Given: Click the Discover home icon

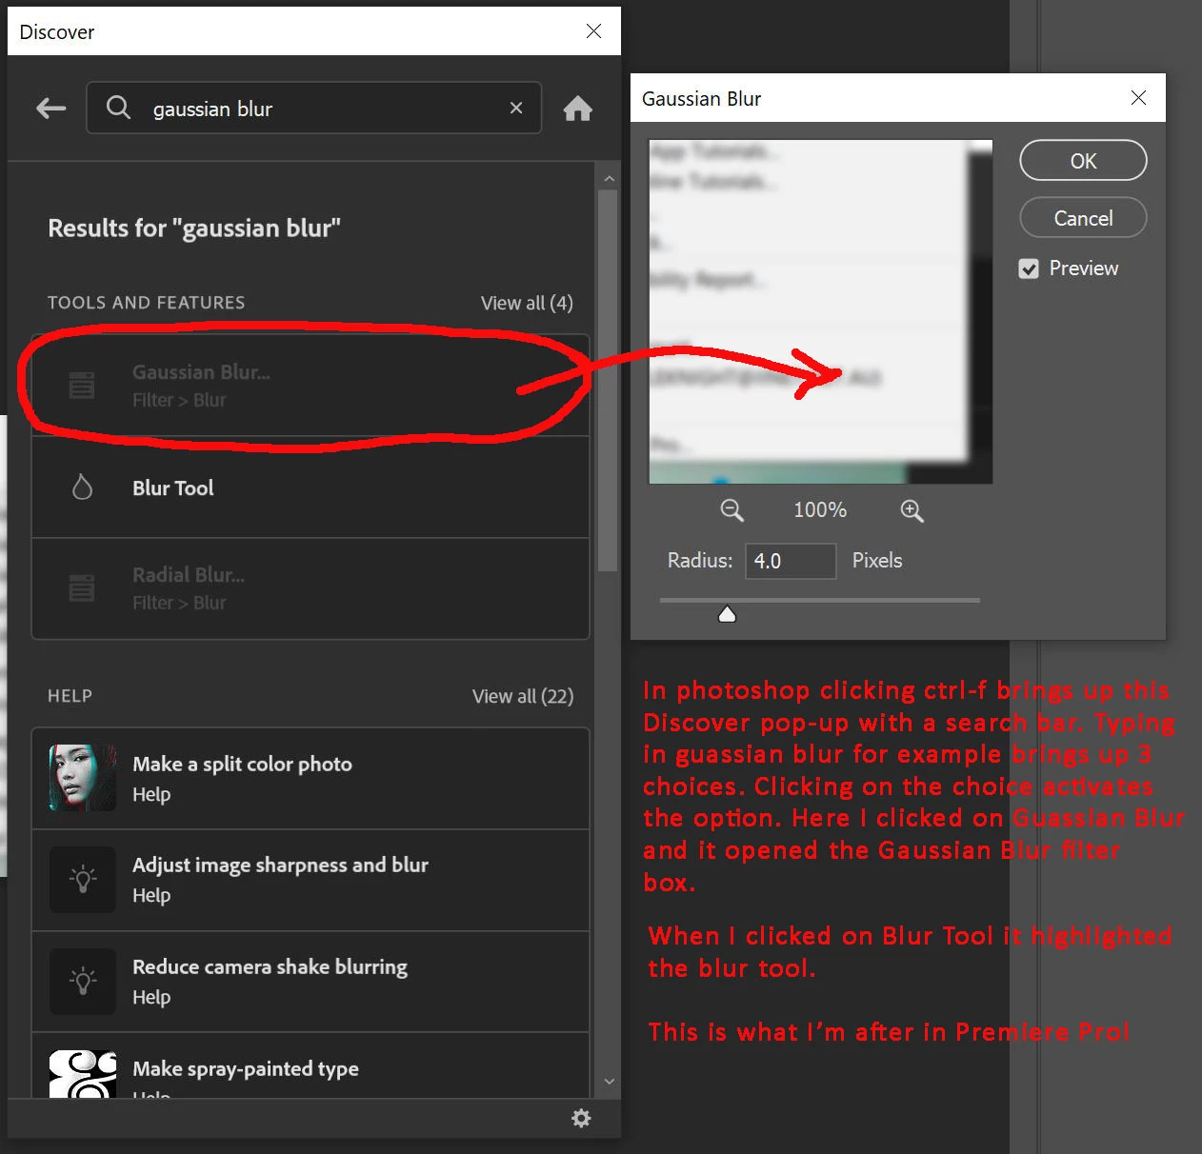Looking at the screenshot, I should pyautogui.click(x=577, y=109).
